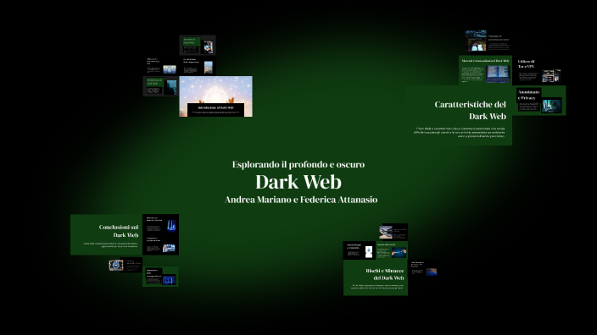Open the far-left slide of the Introduzione cluster
This screenshot has height=335, width=597.
pos(161,66)
